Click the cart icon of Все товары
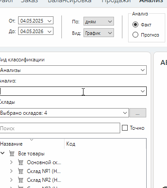Image resolution: width=167 pixels, height=188 pixels. point(12,153)
